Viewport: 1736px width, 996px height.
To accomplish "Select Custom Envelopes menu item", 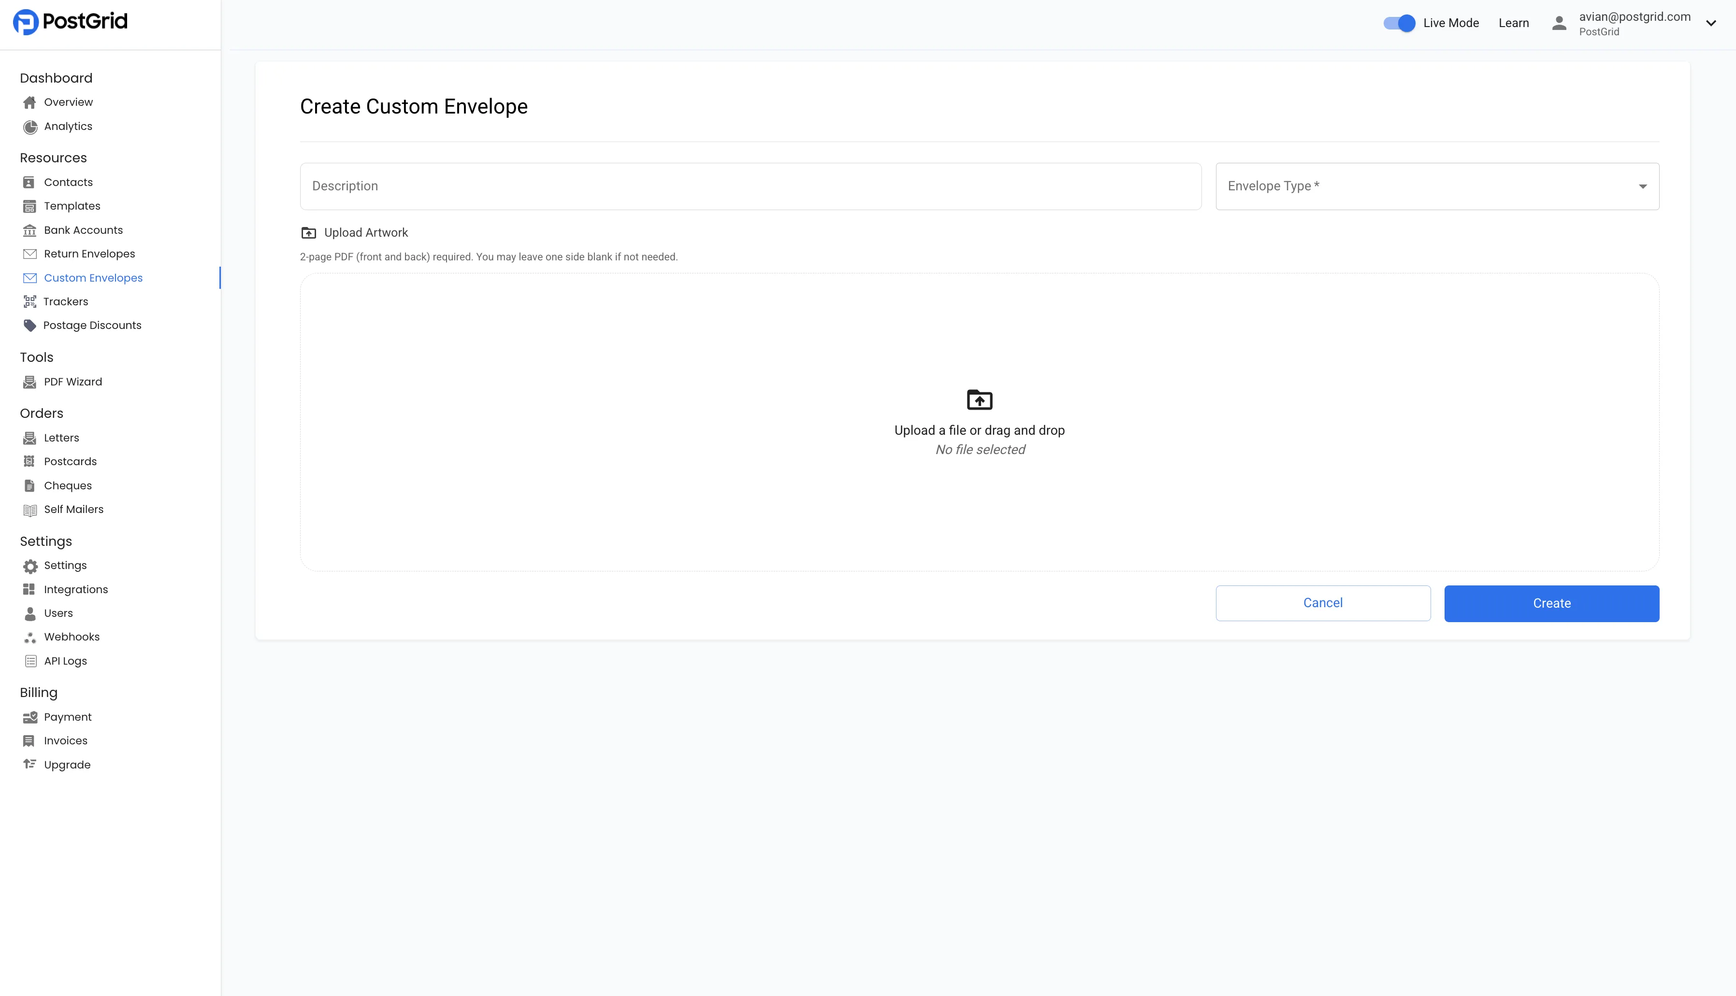I will (93, 278).
